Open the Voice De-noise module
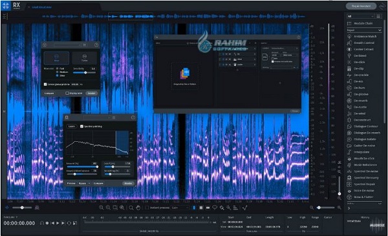 [x=361, y=190]
